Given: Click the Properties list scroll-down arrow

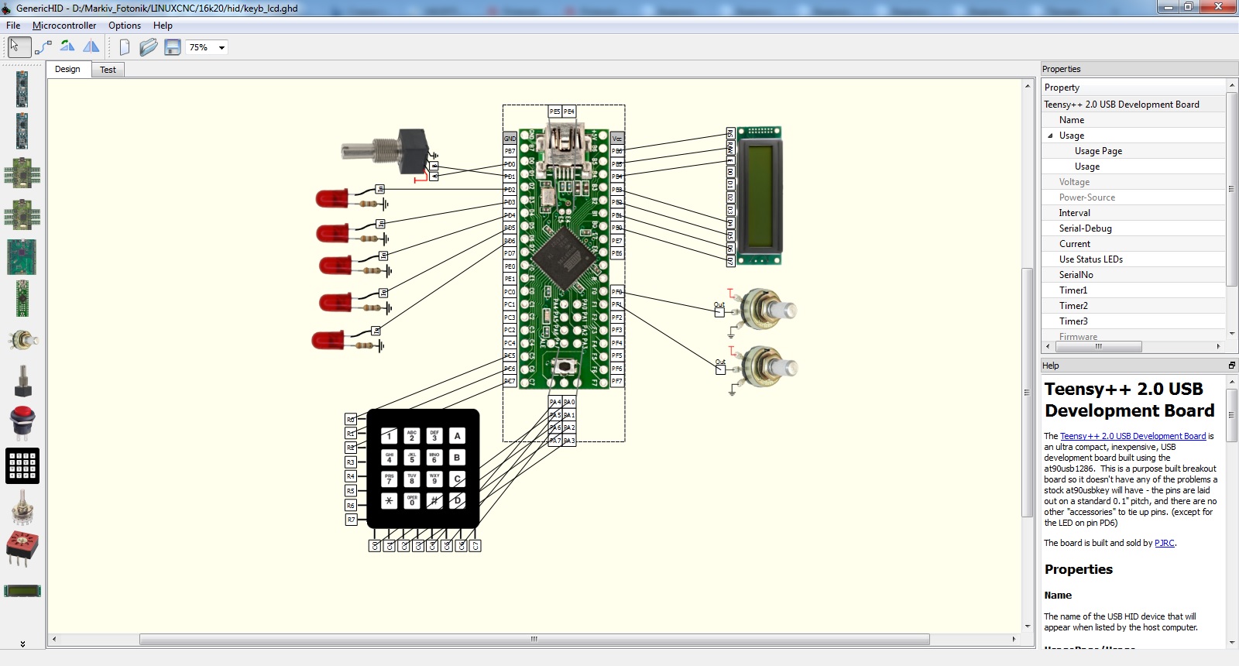Looking at the screenshot, I should (1231, 334).
